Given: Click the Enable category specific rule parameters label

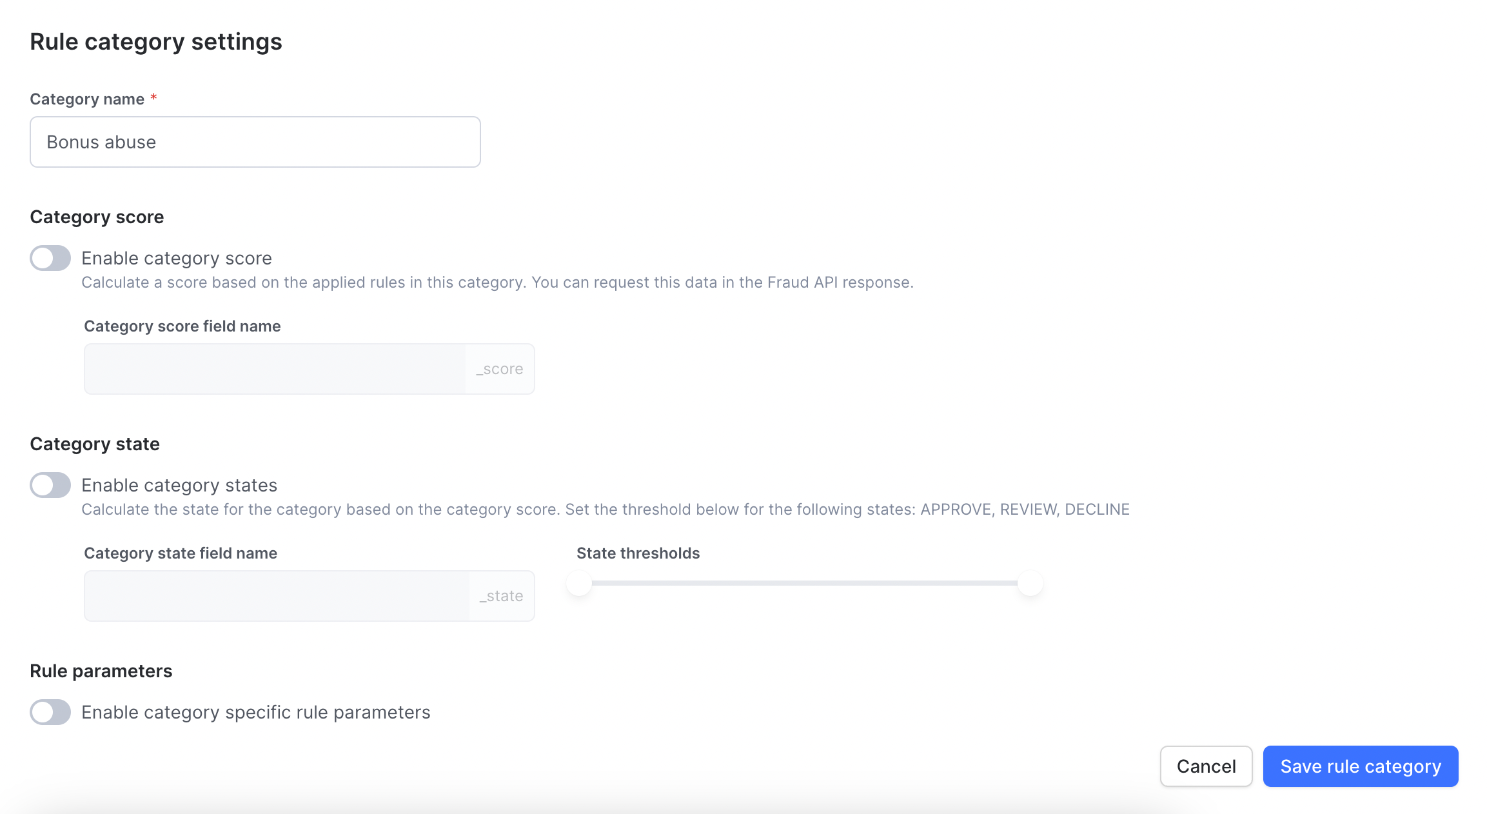Looking at the screenshot, I should (x=256, y=712).
